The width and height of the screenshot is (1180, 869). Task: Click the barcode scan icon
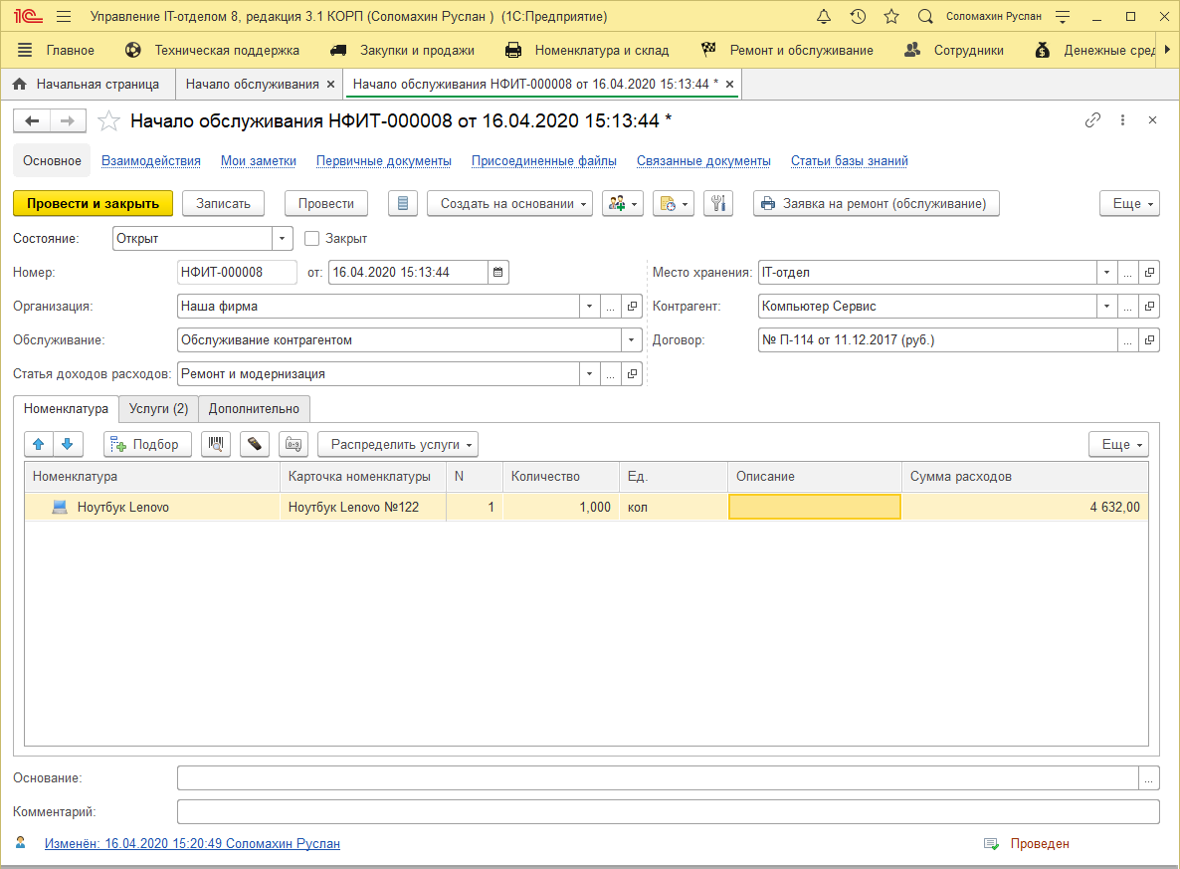tap(215, 444)
